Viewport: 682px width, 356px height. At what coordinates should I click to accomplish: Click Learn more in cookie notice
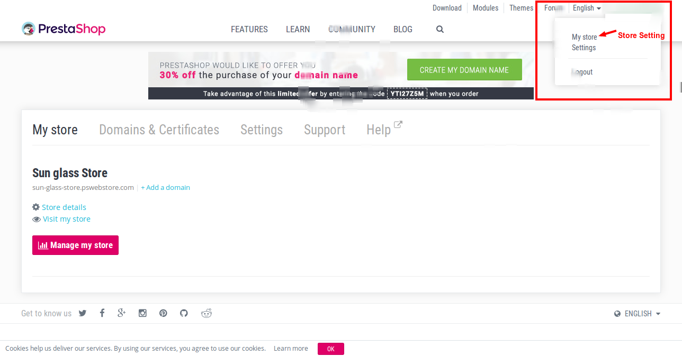[x=291, y=349]
